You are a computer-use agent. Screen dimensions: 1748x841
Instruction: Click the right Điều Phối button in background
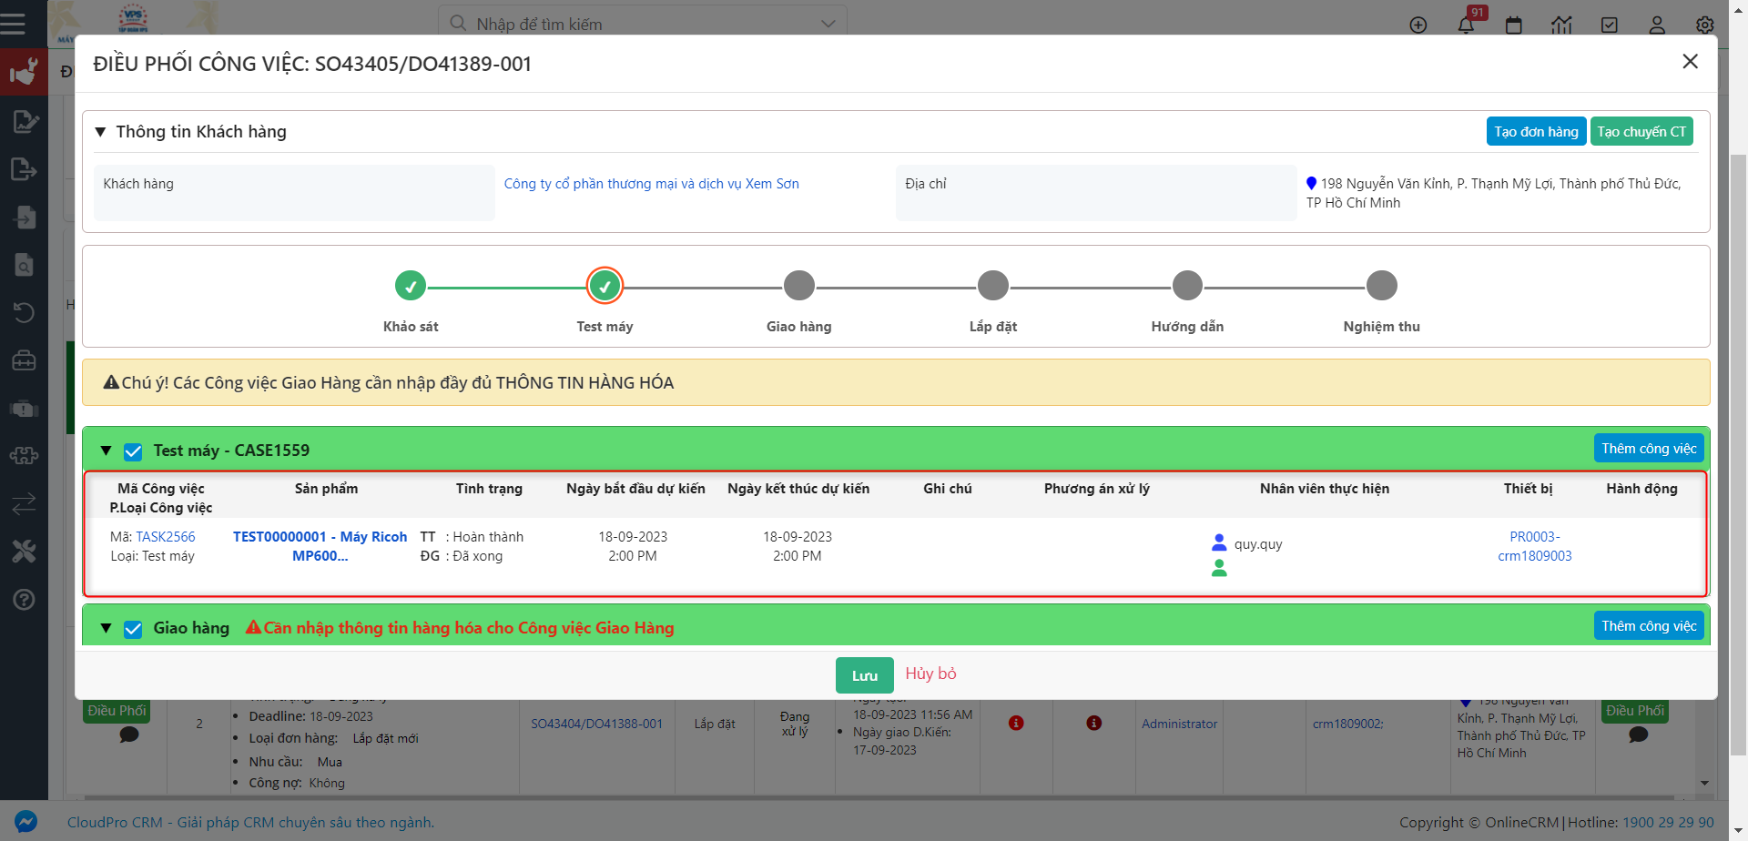1635,711
